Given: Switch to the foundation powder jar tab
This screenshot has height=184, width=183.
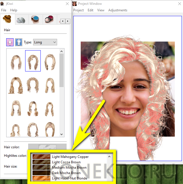Looking at the screenshot, I should [21, 20].
